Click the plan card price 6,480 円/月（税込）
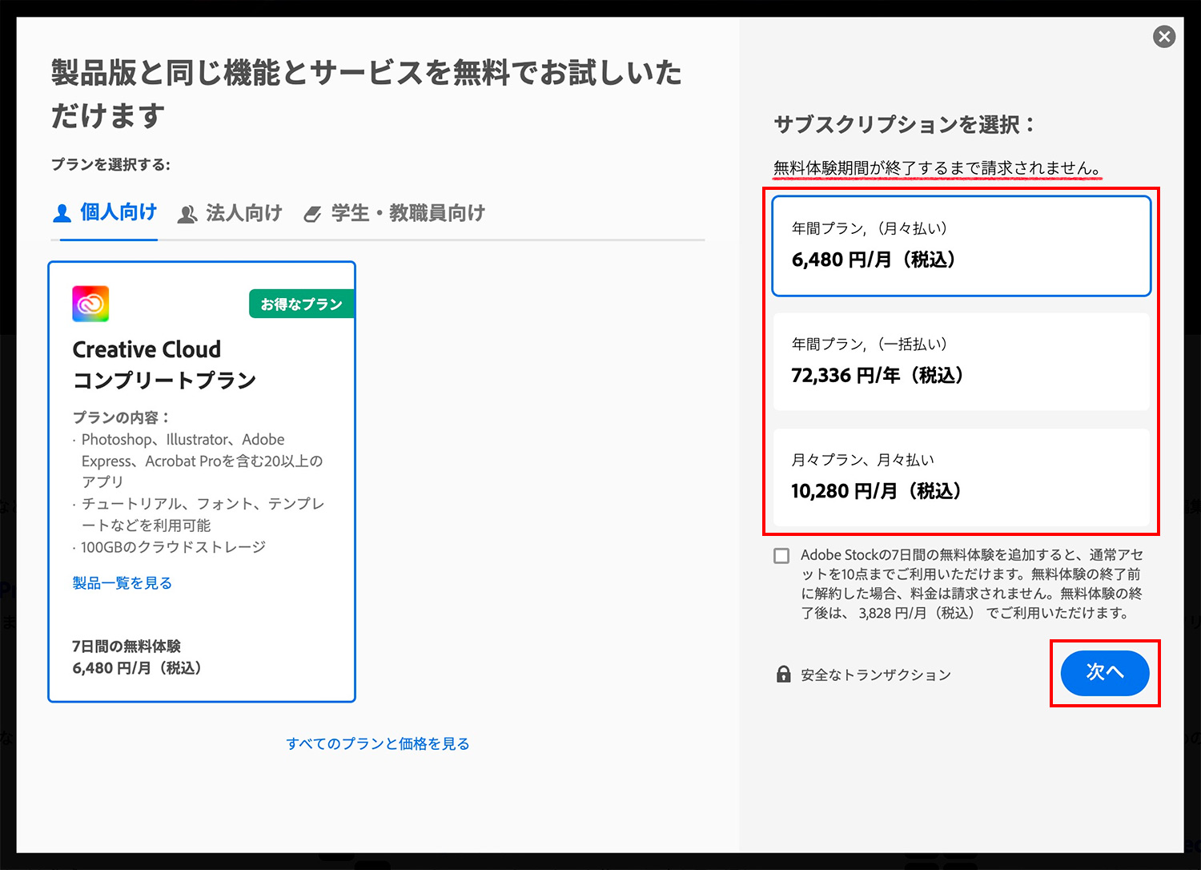The width and height of the screenshot is (1201, 870). 137,668
